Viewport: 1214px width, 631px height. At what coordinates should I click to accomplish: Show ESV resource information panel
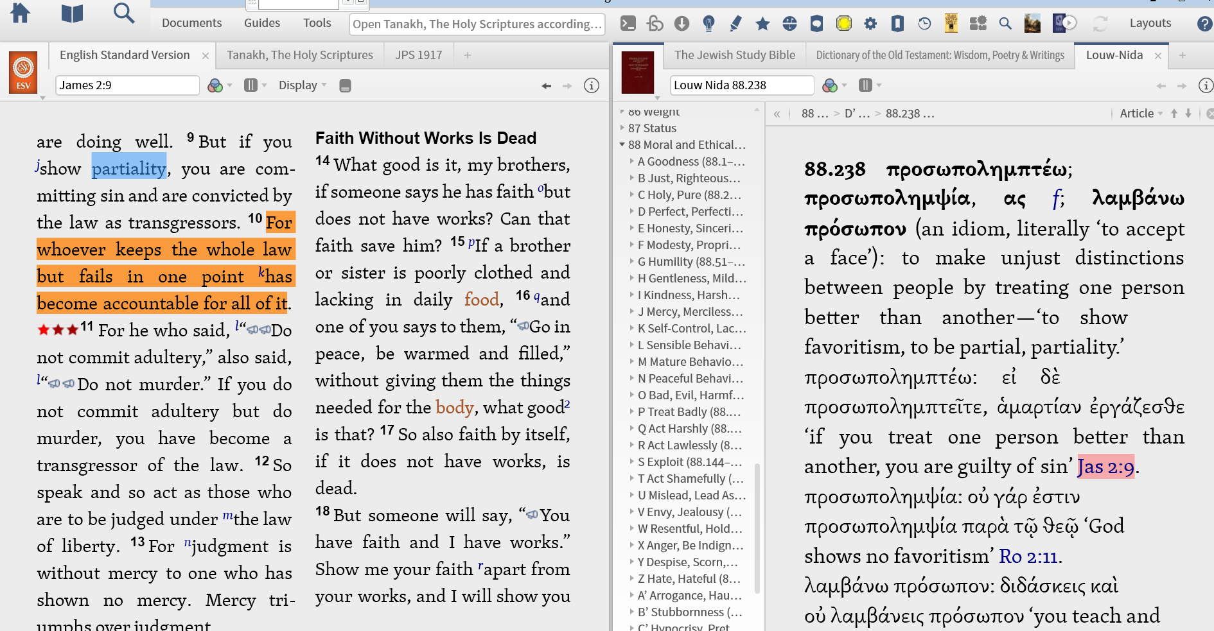point(592,85)
